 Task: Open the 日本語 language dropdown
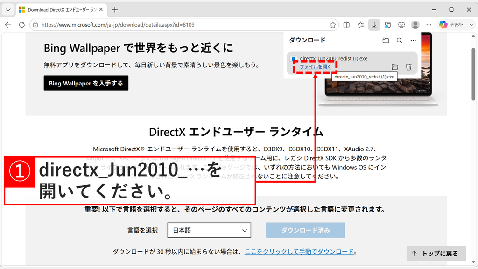pyautogui.click(x=209, y=230)
